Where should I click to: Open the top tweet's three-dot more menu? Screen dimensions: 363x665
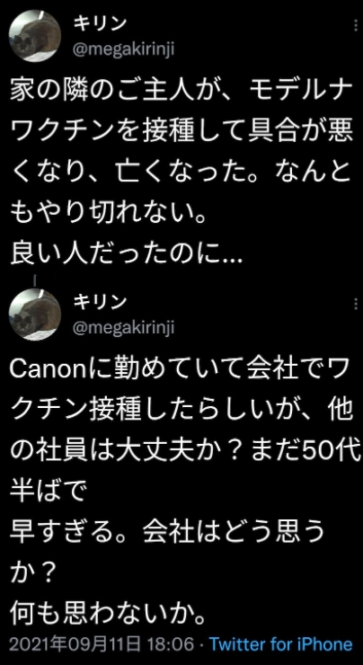(356, 26)
